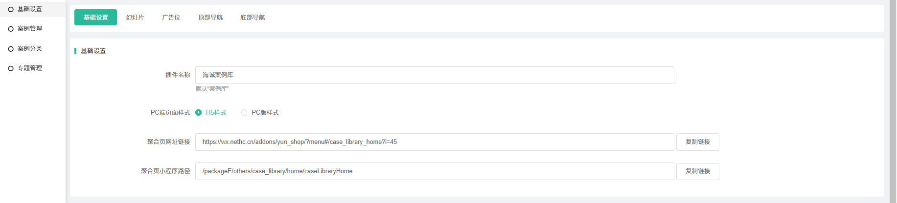Image resolution: width=897 pixels, height=203 pixels.
Task: Open 专题管理 text label in the sidebar
Action: [30, 68]
